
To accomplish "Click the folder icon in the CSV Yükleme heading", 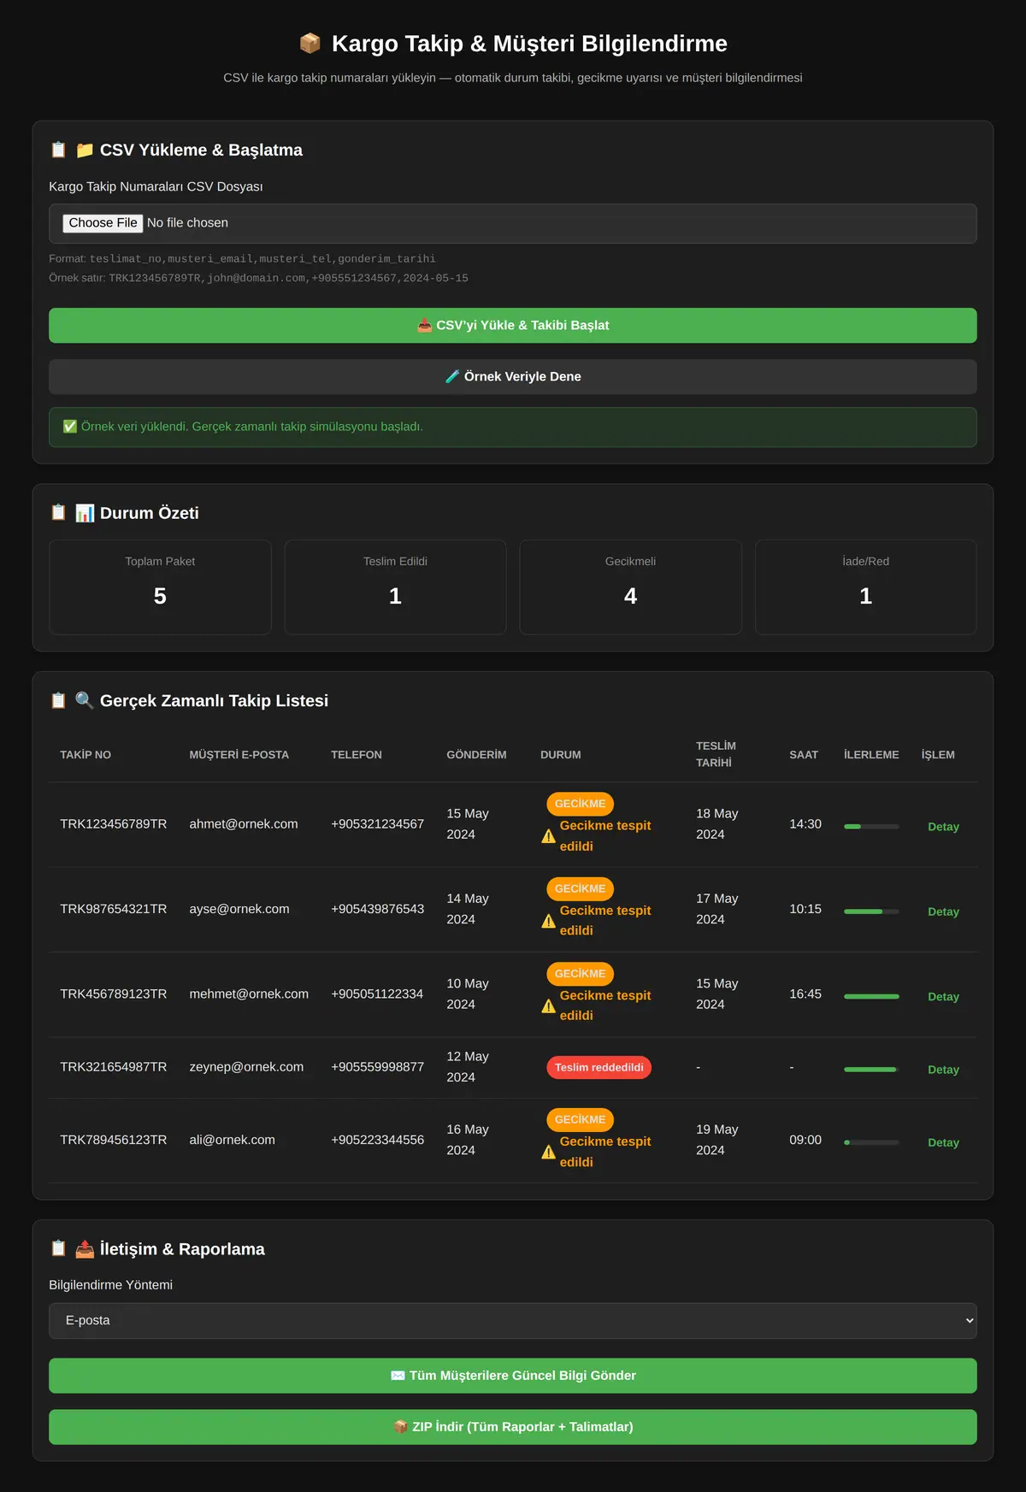I will pyautogui.click(x=85, y=150).
